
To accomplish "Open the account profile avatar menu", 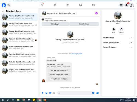I will coord(132,5).
